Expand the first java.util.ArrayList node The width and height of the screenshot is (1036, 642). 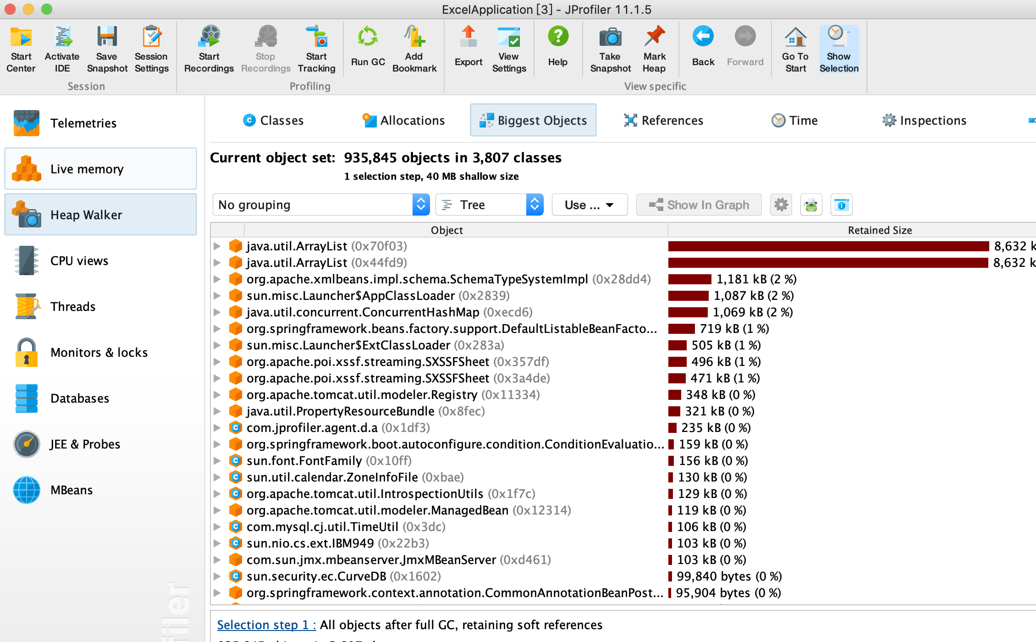[217, 246]
